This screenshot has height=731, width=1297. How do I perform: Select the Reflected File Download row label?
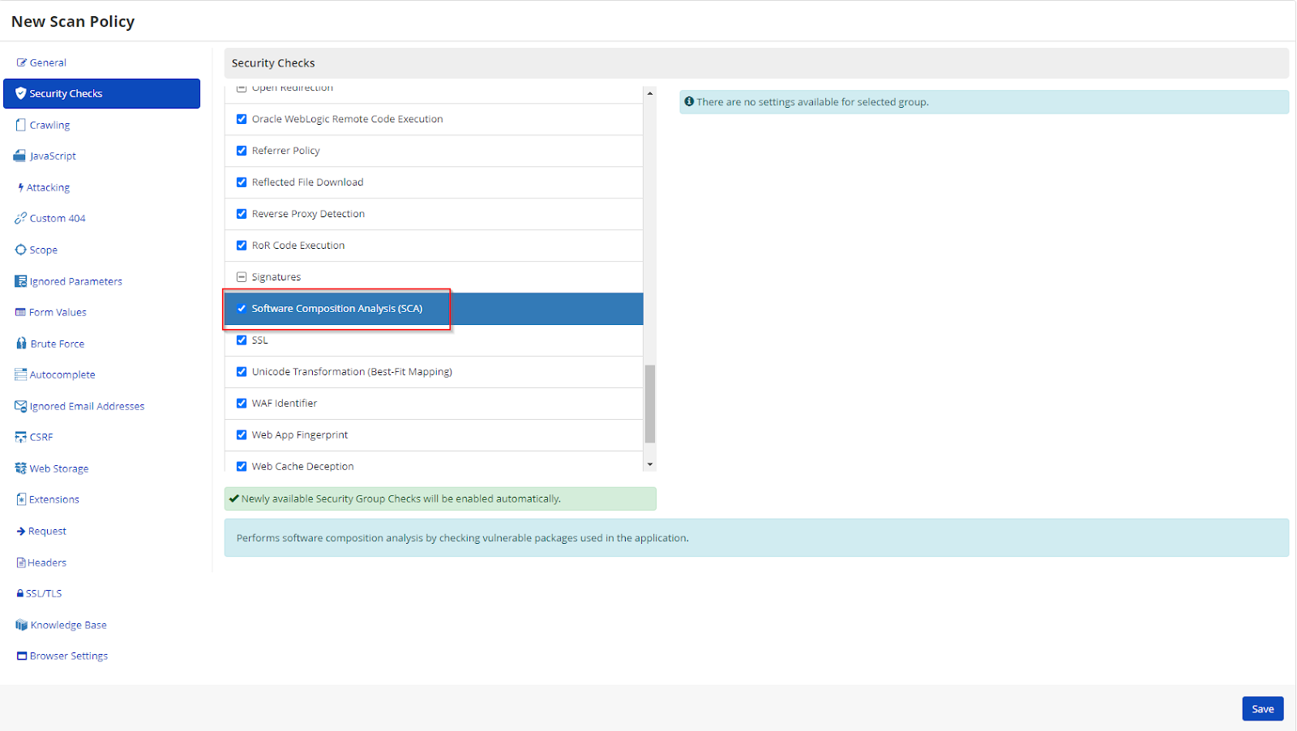[307, 182]
